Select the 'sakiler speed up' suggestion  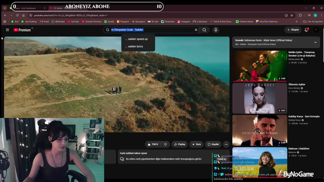tap(138, 39)
